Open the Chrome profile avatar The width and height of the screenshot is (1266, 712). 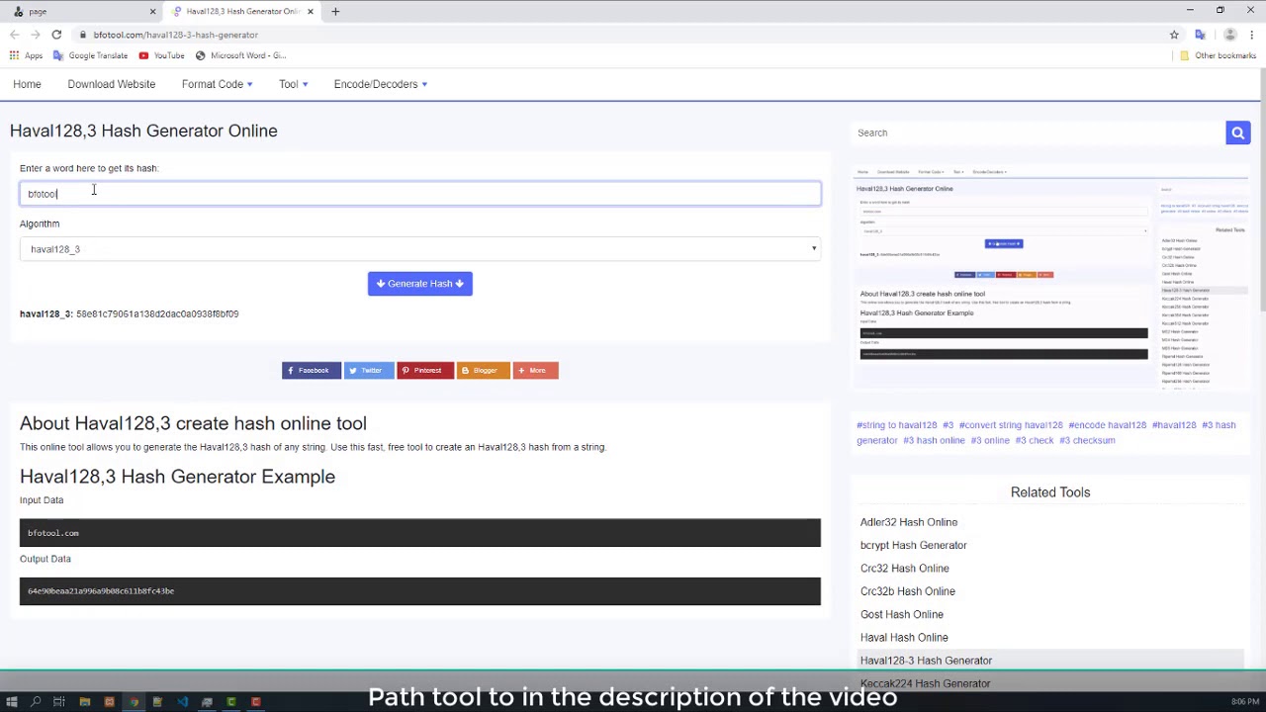point(1229,35)
